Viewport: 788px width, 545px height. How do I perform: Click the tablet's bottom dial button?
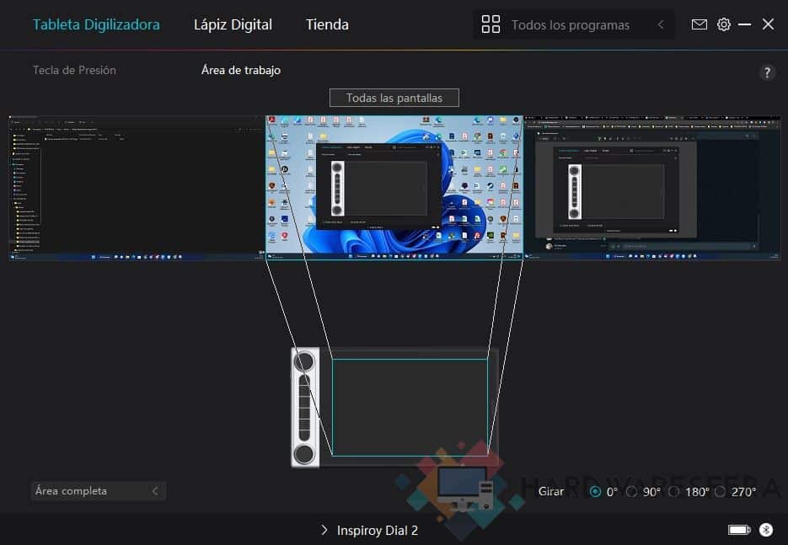point(304,453)
